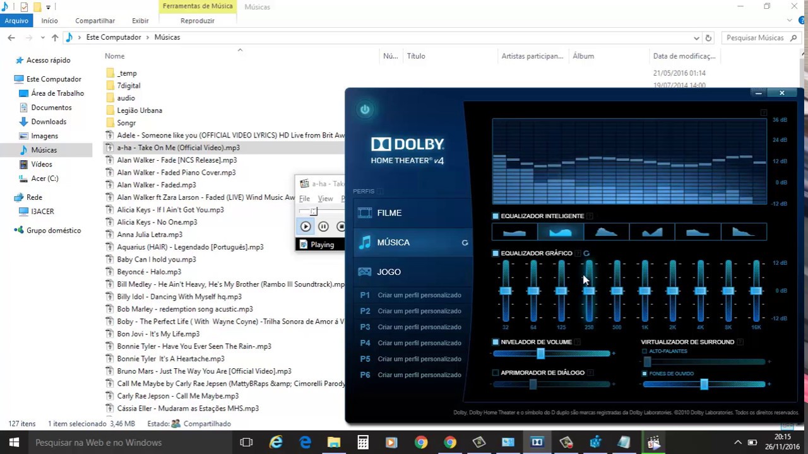The image size is (808, 454).
Task: Click play in the media player window
Action: 306,226
